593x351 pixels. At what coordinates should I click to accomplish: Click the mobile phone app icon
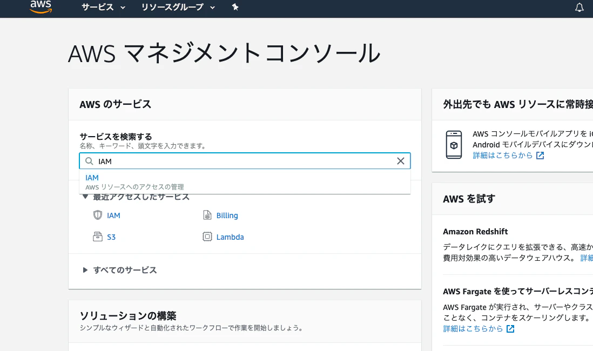454,145
